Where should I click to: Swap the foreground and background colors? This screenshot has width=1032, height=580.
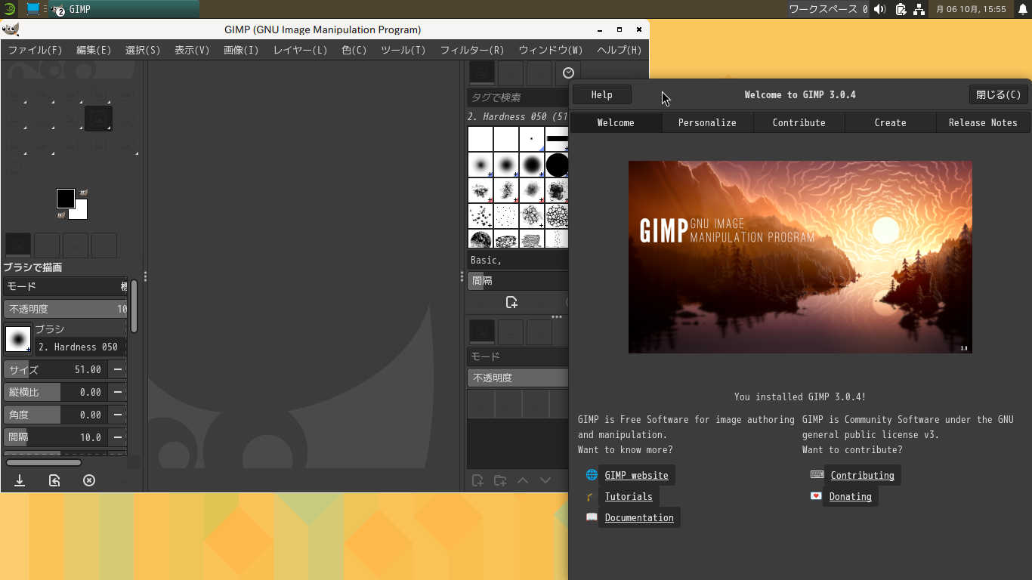83,192
